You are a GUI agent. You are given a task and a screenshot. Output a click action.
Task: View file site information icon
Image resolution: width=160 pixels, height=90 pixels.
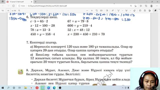point(19,6)
